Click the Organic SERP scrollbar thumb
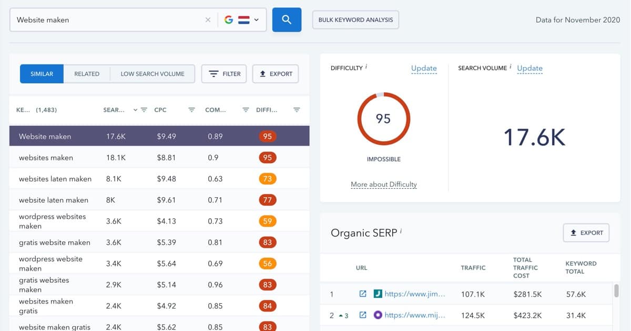 616,291
